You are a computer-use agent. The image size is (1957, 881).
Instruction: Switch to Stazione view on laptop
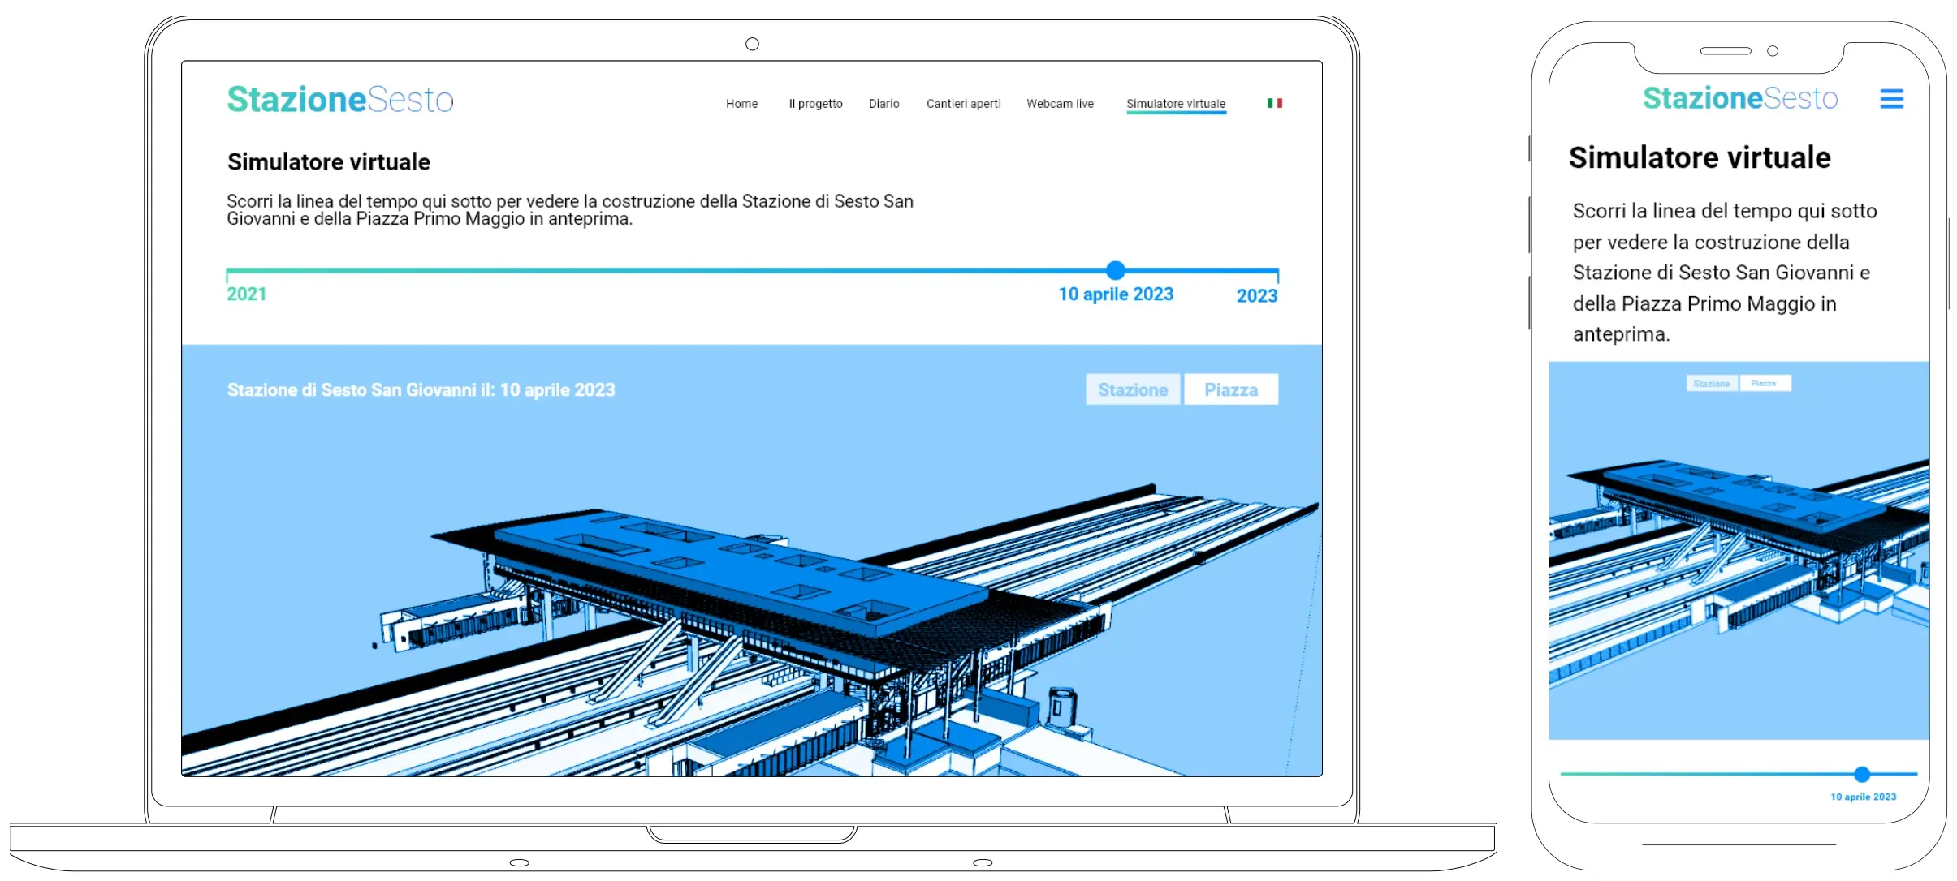point(1133,389)
